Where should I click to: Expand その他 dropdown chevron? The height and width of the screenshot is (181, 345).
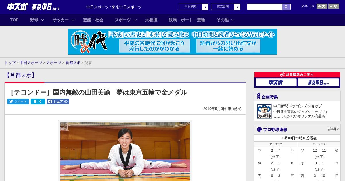click(x=233, y=20)
